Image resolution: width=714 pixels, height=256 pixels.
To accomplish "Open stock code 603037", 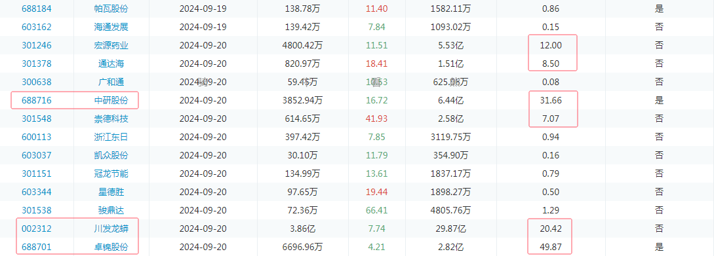I will pyautogui.click(x=37, y=155).
